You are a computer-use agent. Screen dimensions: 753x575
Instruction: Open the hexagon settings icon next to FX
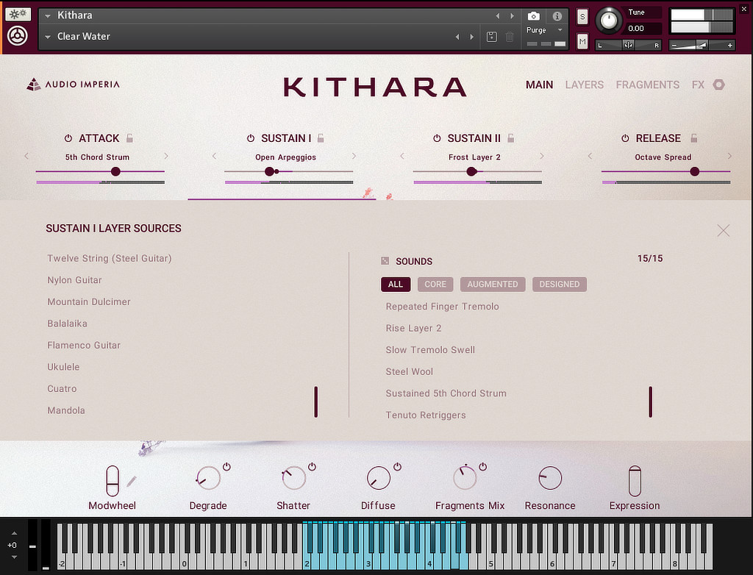[719, 85]
